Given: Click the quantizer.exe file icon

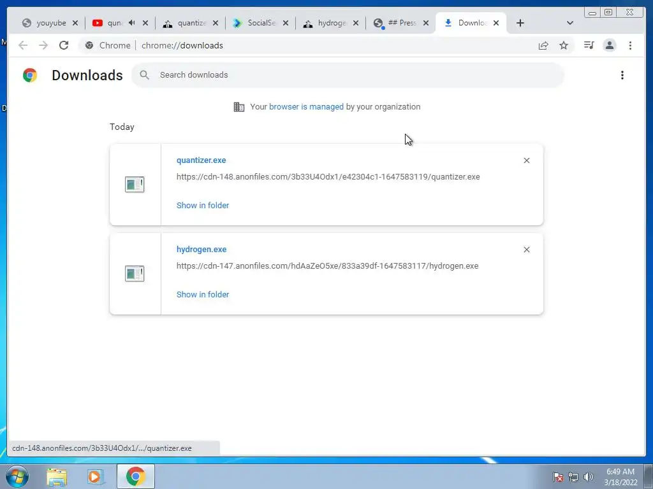Looking at the screenshot, I should click(135, 184).
